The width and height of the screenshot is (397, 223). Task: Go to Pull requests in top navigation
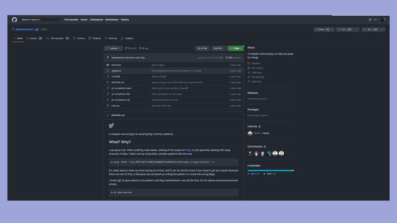coord(71,19)
